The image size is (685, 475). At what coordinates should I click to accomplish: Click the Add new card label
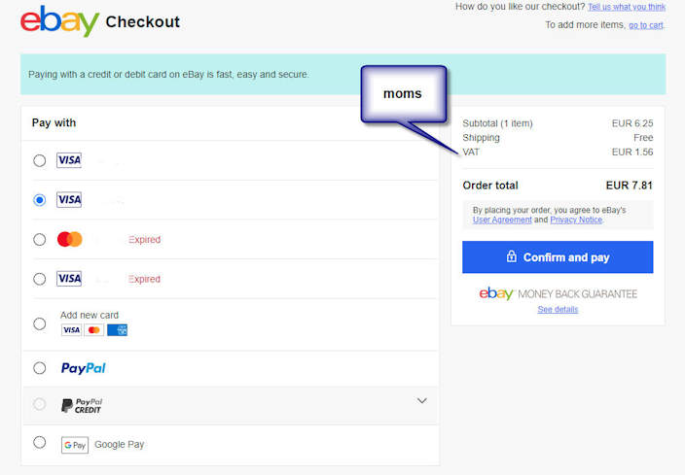point(90,315)
